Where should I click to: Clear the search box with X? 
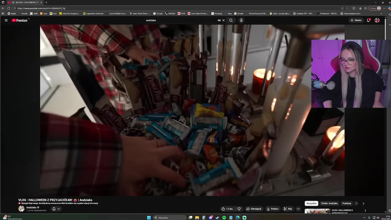tap(223, 20)
